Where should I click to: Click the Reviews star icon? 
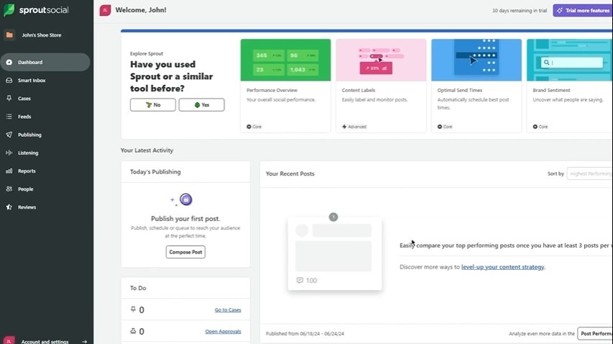9,207
